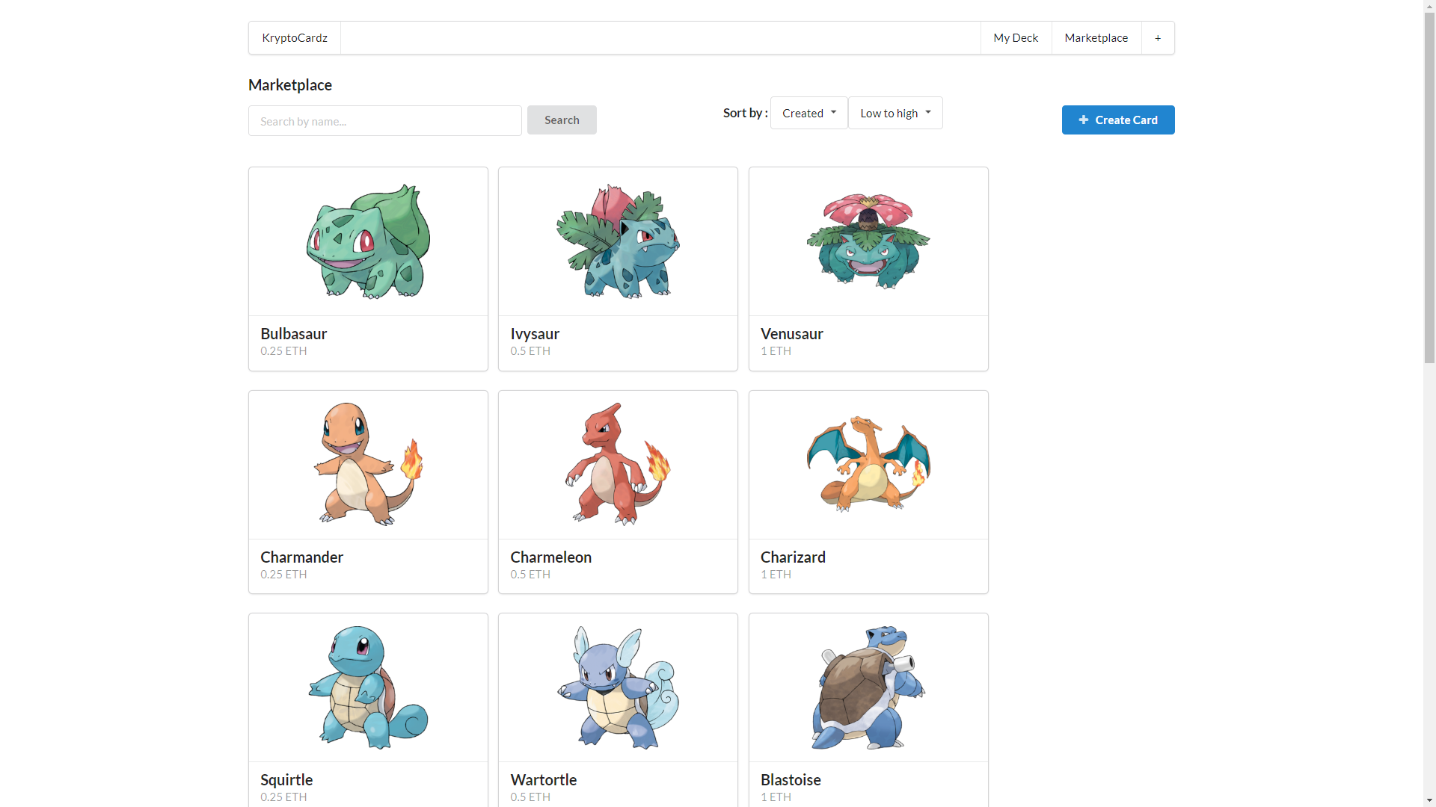The height and width of the screenshot is (807, 1436).
Task: Open the My Deck menu item
Action: tap(1015, 38)
